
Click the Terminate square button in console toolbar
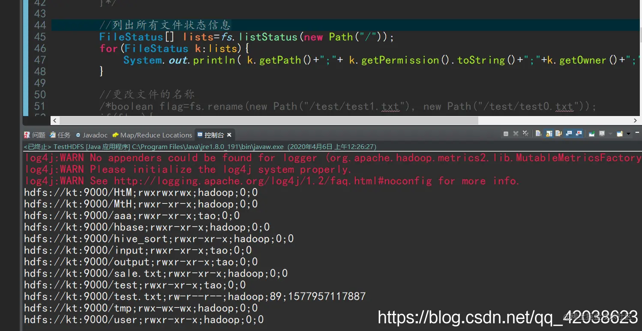coord(506,134)
